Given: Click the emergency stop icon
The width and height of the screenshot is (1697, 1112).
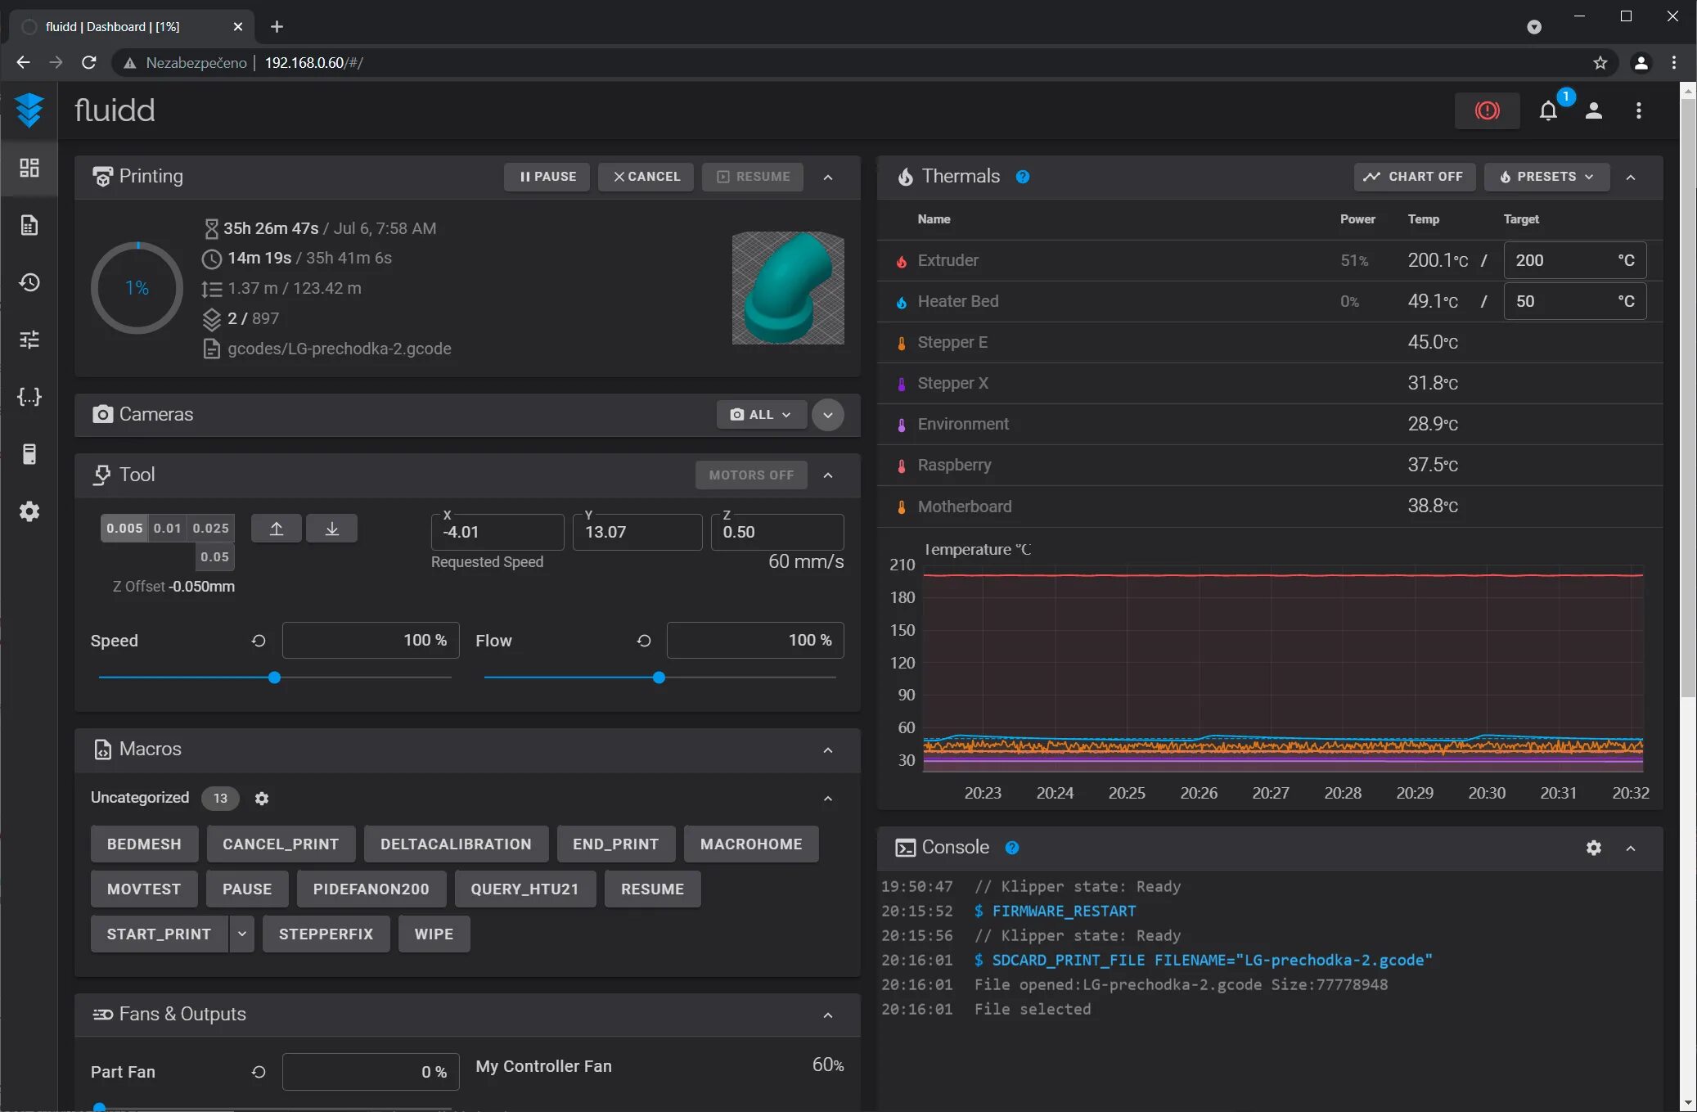Looking at the screenshot, I should coord(1487,110).
